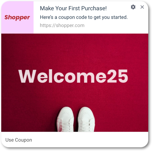
Task: Click the Welcome25 coupon code text
Action: coord(73,76)
